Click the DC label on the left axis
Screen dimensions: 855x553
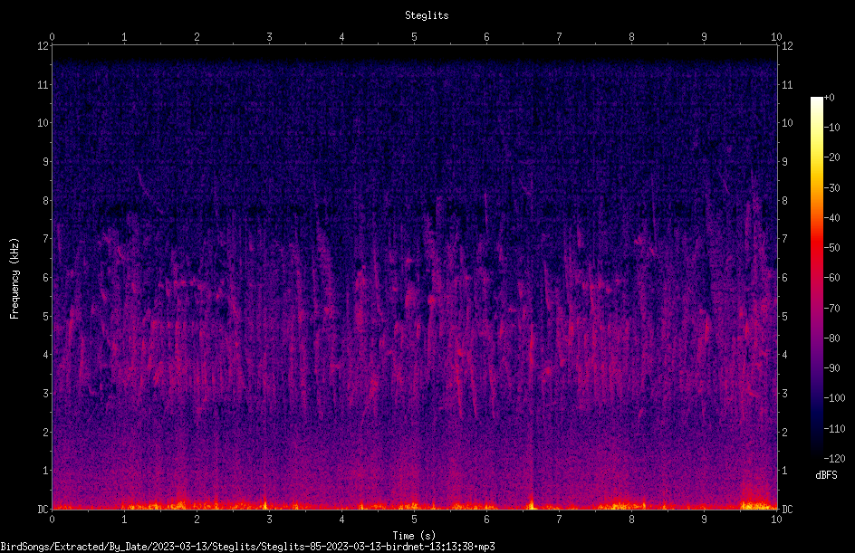click(43, 509)
